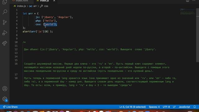Change encoding via UTF-8 indicator
Screen dimensions: 199x112
(166, 107)
